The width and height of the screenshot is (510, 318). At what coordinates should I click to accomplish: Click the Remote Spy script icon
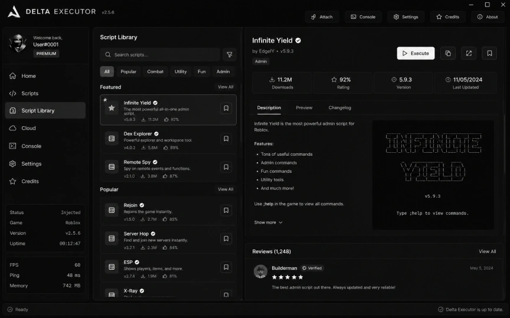click(112, 167)
